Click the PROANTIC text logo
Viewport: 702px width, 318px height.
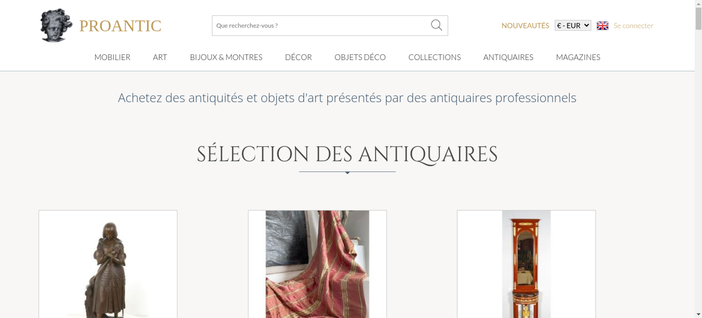click(x=120, y=26)
